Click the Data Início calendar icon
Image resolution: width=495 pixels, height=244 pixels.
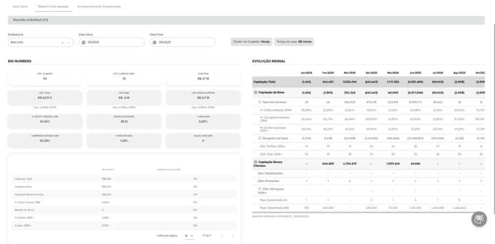[x=83, y=42]
